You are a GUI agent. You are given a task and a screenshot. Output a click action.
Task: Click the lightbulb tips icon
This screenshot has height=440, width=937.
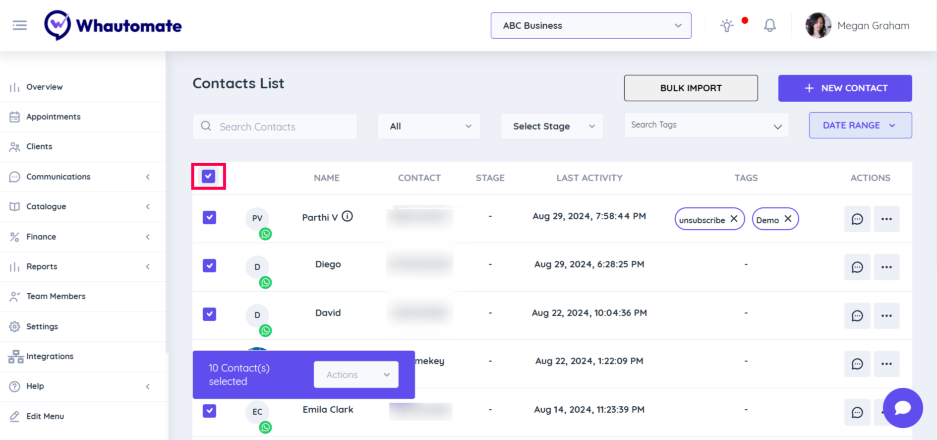coord(727,25)
